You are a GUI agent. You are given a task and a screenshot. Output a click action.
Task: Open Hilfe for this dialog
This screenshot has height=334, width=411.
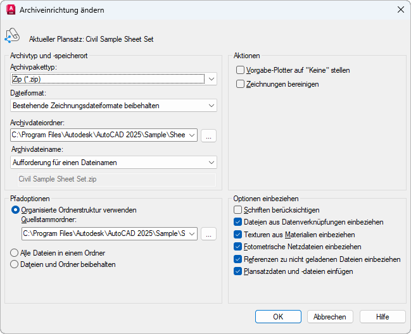point(383,317)
